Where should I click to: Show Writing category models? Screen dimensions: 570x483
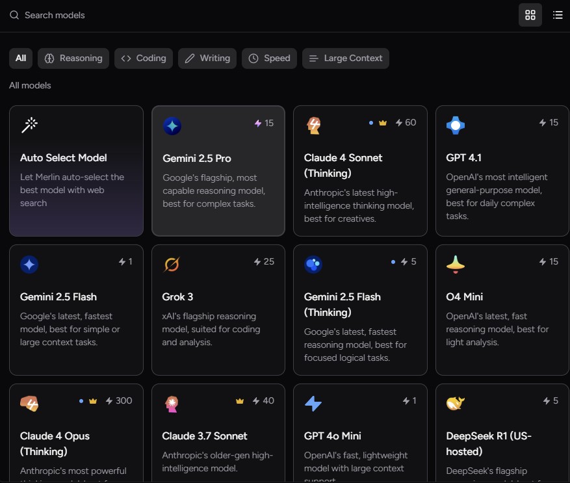tap(207, 58)
